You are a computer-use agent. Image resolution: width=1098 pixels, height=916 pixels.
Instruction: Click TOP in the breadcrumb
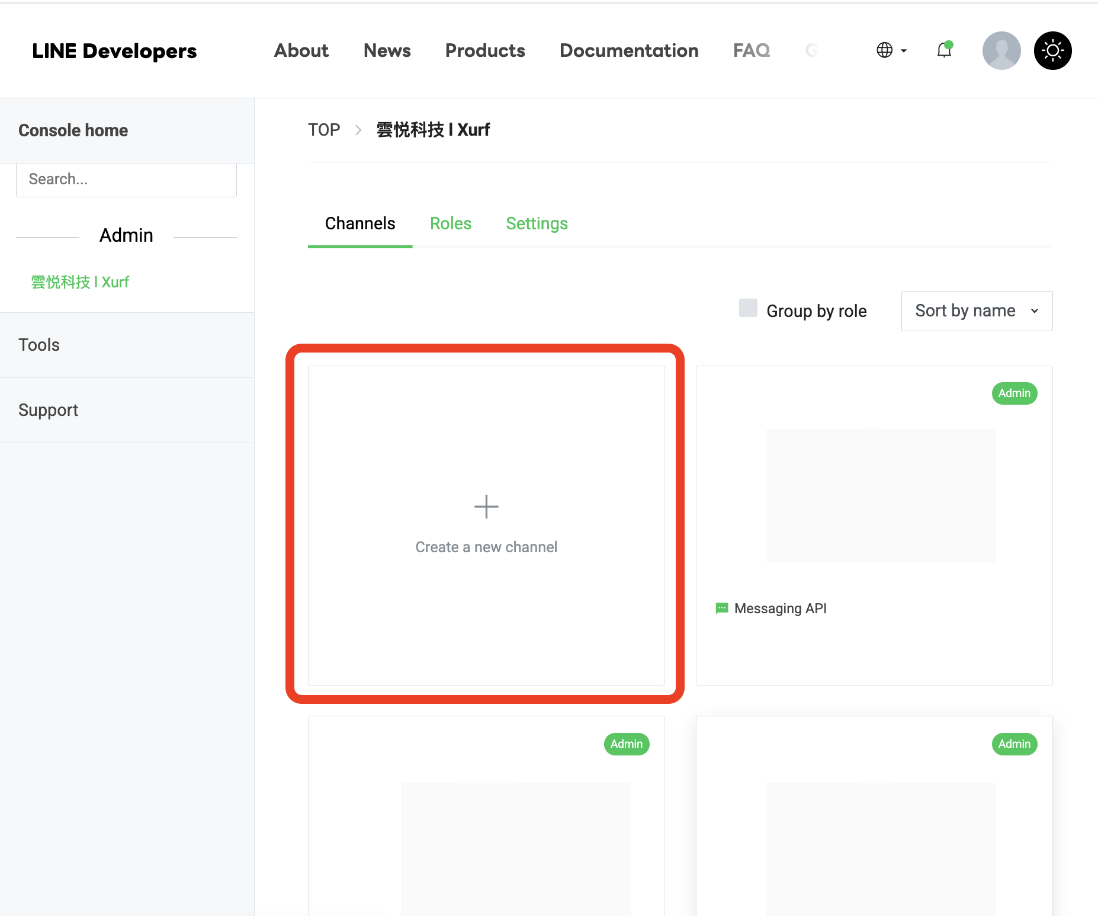tap(324, 130)
